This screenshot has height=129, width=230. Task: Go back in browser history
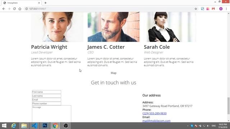pos(4,9)
